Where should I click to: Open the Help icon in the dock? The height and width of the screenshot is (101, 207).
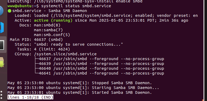[x=1, y=10]
